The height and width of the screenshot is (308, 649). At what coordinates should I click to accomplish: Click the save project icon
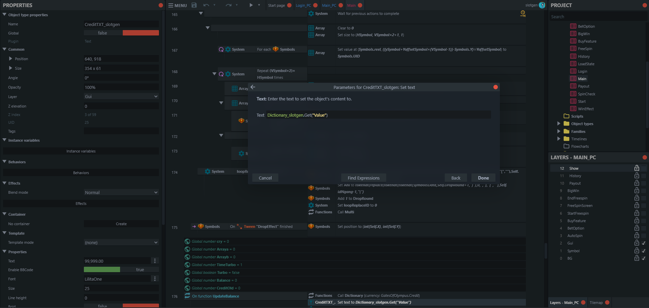(194, 5)
